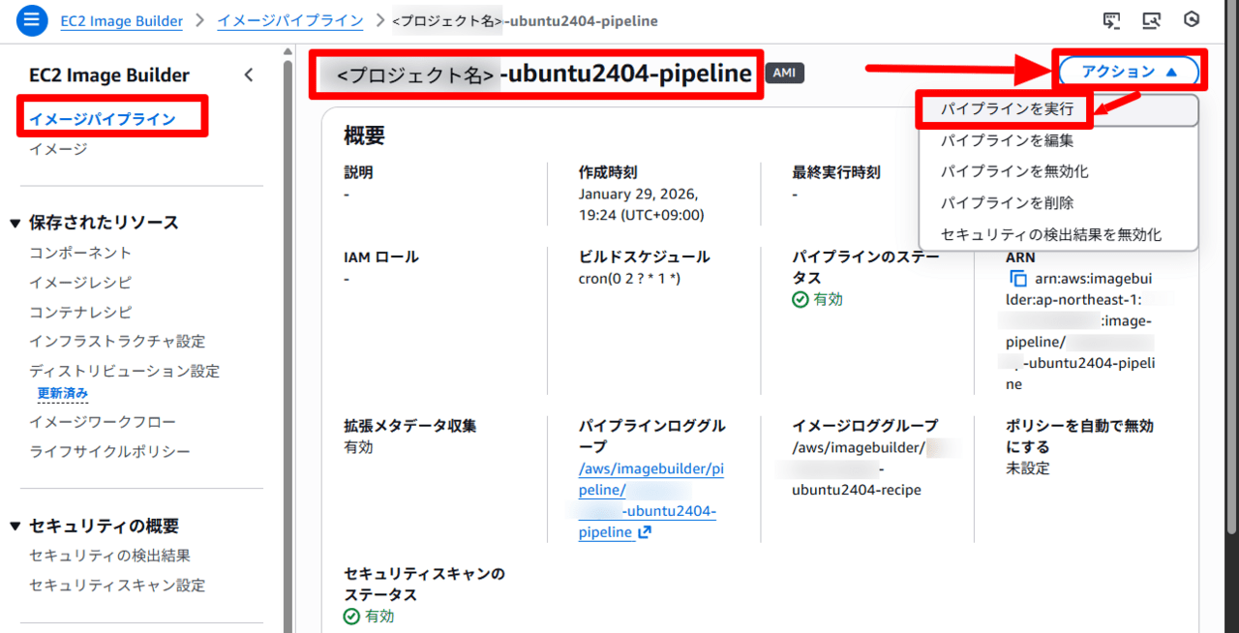Open イメージパイプライン in the sidebar

[103, 119]
